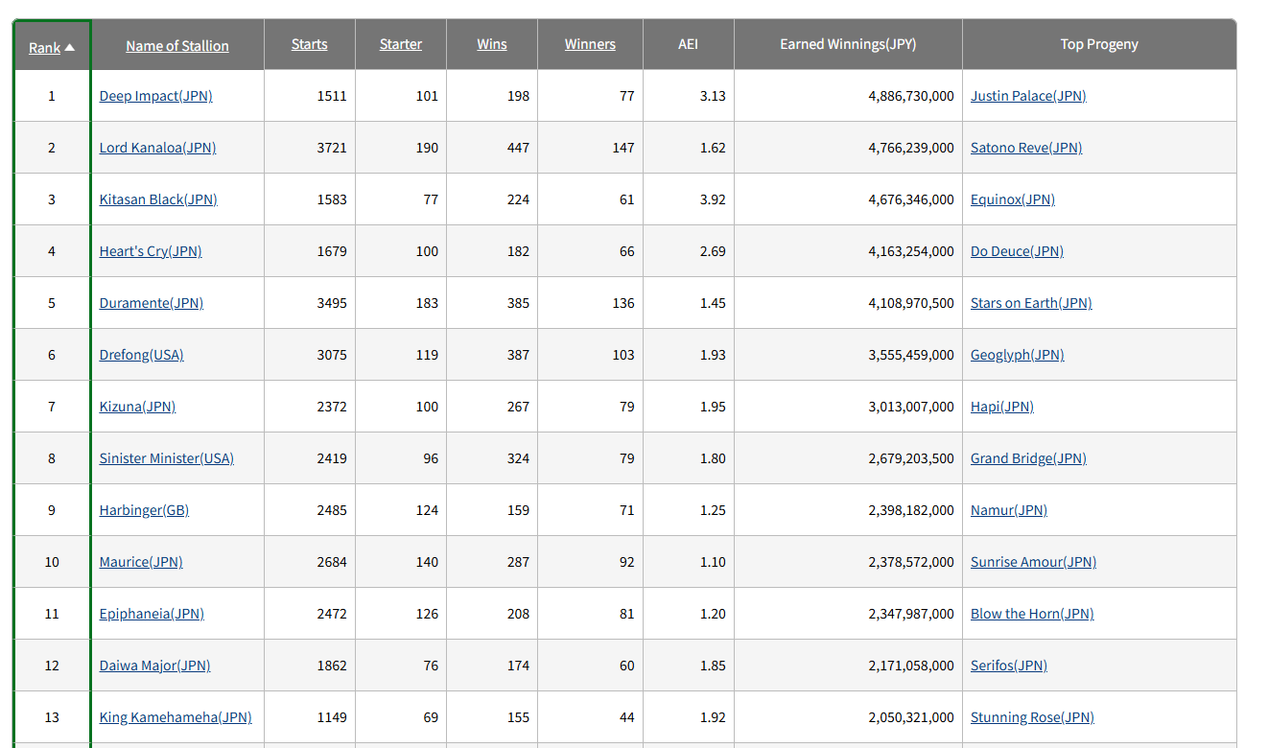Select earnings value 4,676,346,000
The width and height of the screenshot is (1268, 748).
click(x=911, y=199)
